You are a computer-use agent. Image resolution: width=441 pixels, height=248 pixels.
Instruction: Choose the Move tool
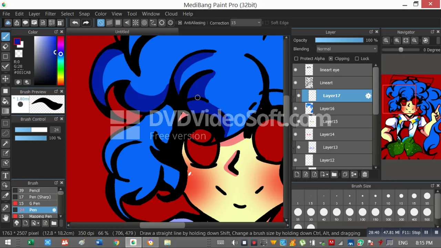coord(6,79)
